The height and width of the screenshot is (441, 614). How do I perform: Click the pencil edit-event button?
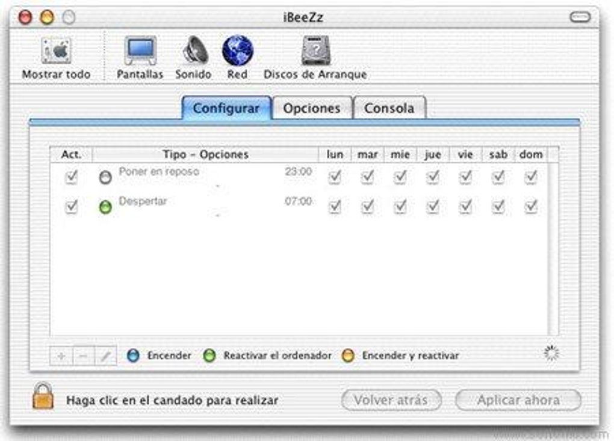[x=106, y=356]
